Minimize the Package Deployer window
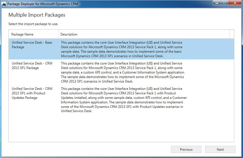The image size is (243, 158). tap(217, 3)
